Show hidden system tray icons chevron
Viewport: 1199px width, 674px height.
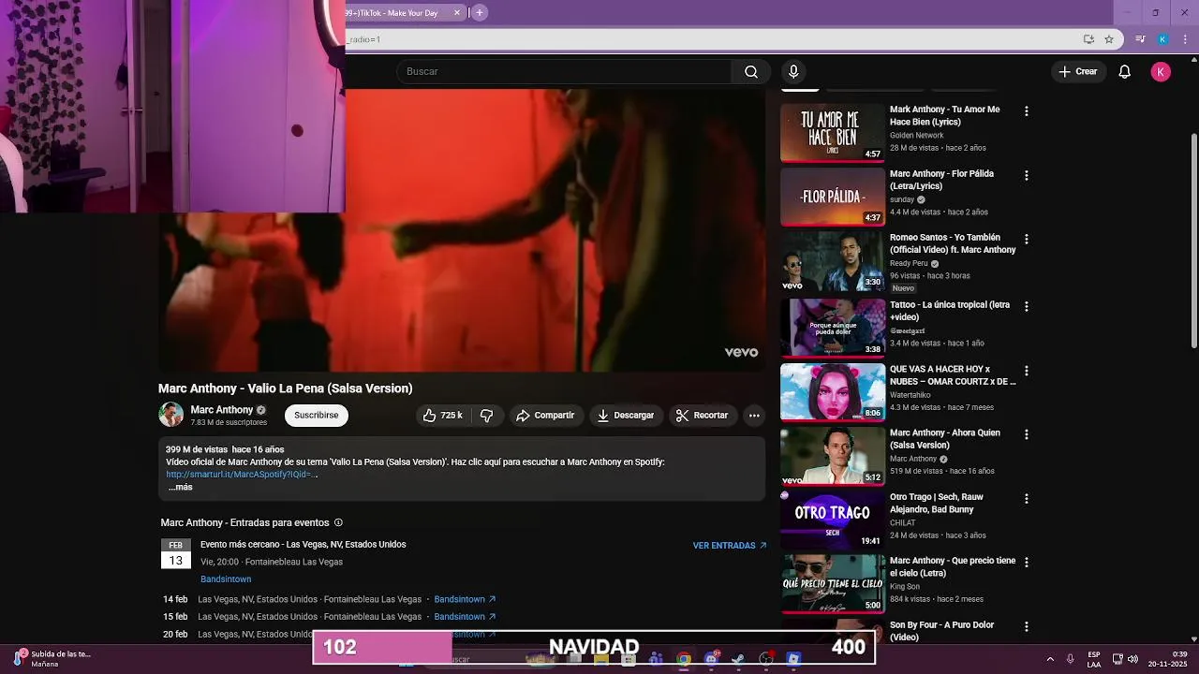tap(1050, 659)
